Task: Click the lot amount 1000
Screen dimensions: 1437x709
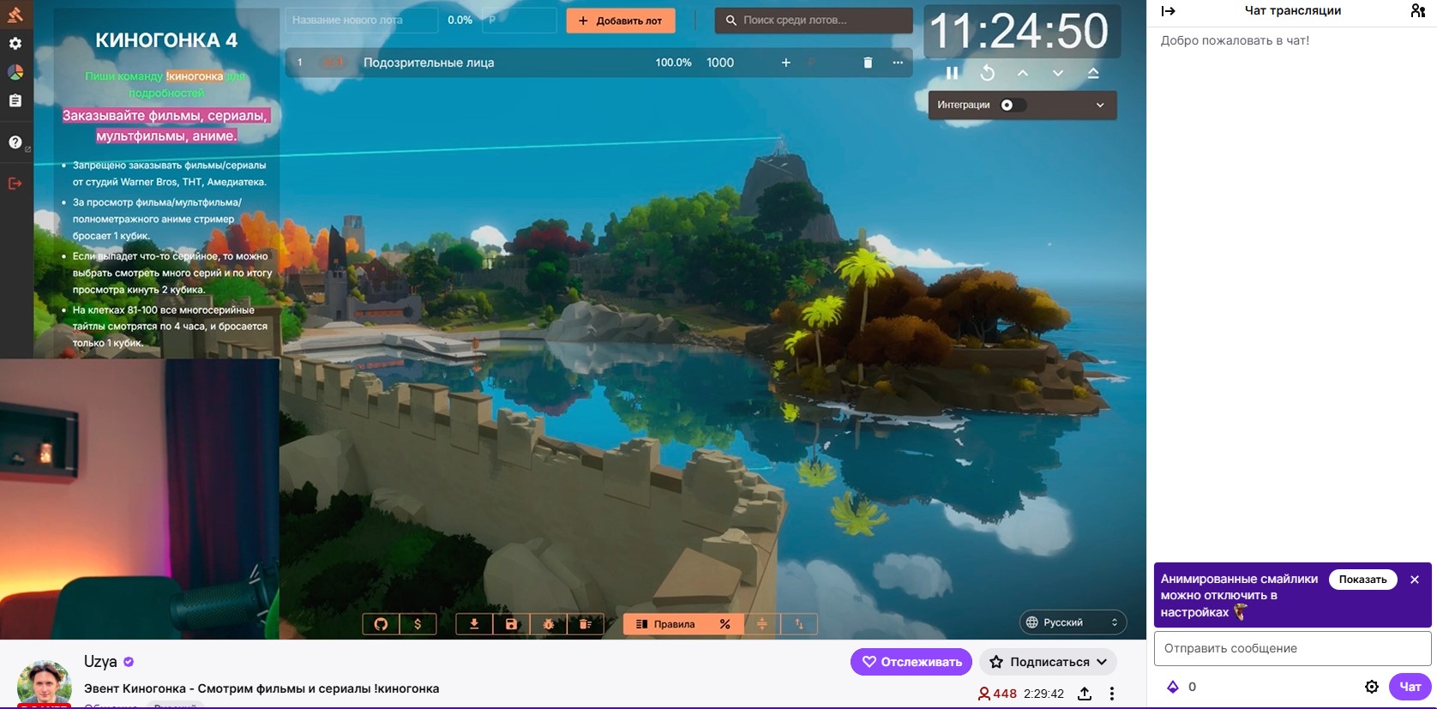Action: tap(720, 63)
